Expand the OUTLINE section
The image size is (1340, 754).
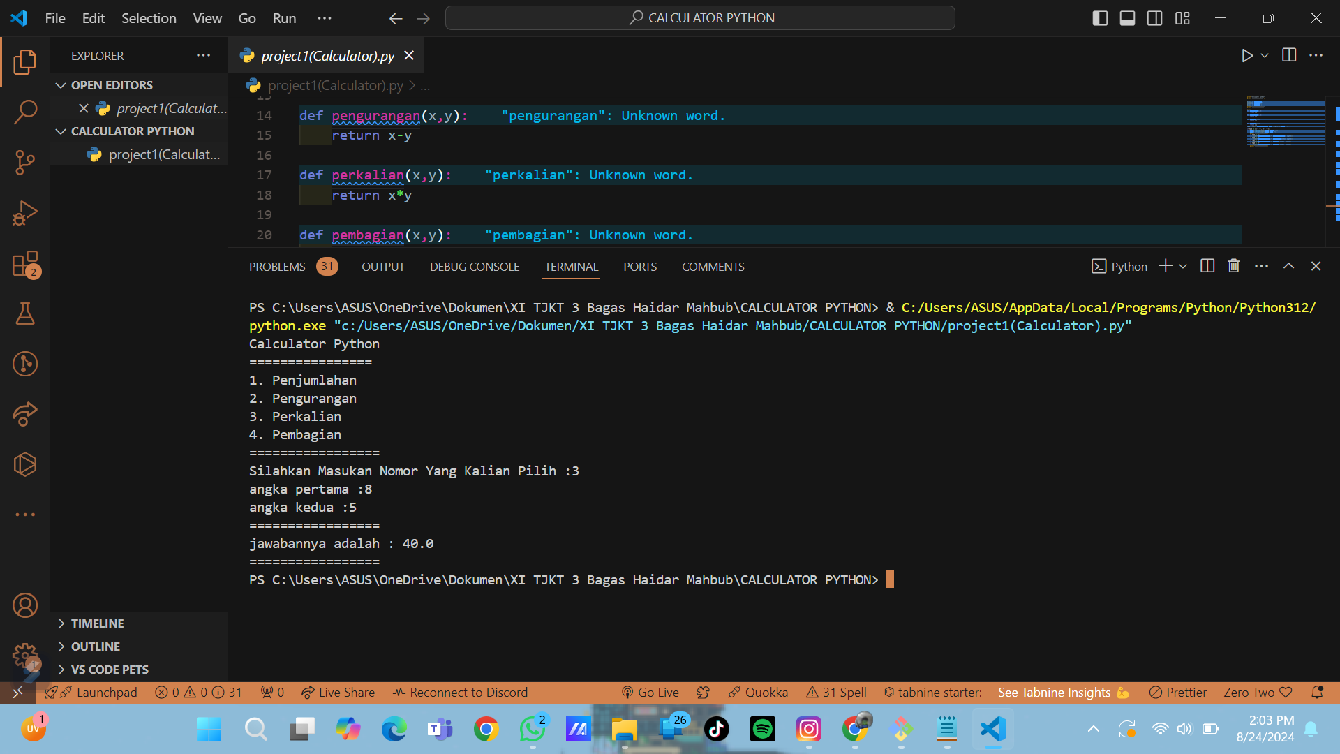pyautogui.click(x=95, y=646)
